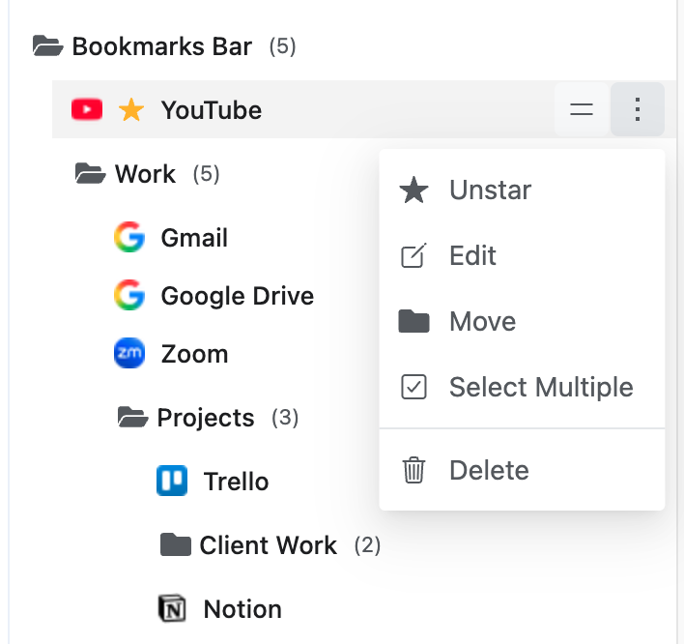Click the YouTube favicon

coord(87,109)
